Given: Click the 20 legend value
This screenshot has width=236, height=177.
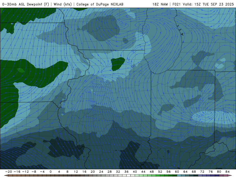Looking at the screenshot, I should coord(93,172).
